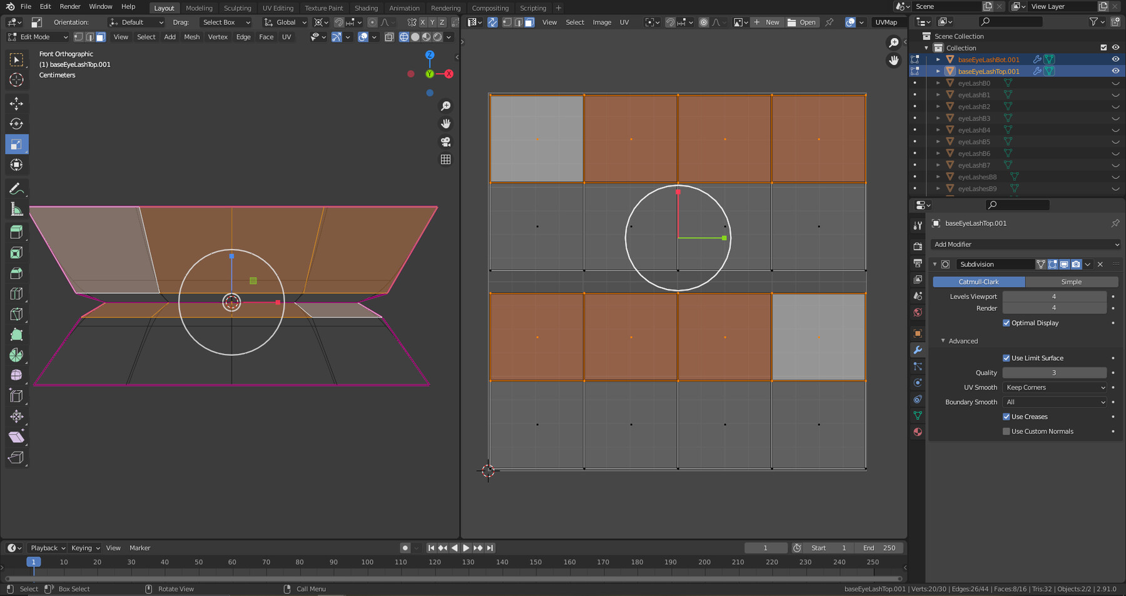This screenshot has width=1126, height=596.
Task: Select the Cursor tool in the viewport toolbar
Action: coord(16,80)
